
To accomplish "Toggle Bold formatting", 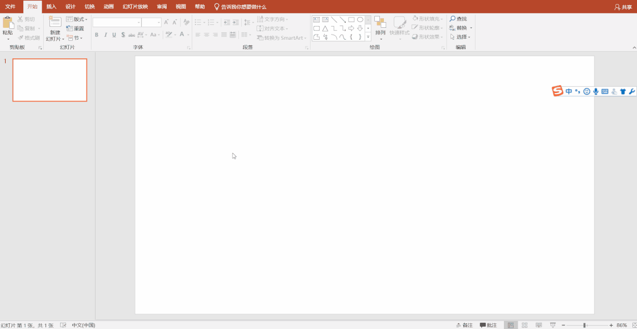I will [97, 35].
